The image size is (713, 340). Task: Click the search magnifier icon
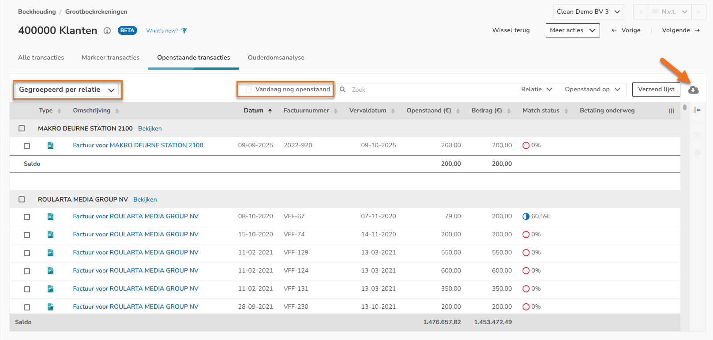point(342,90)
